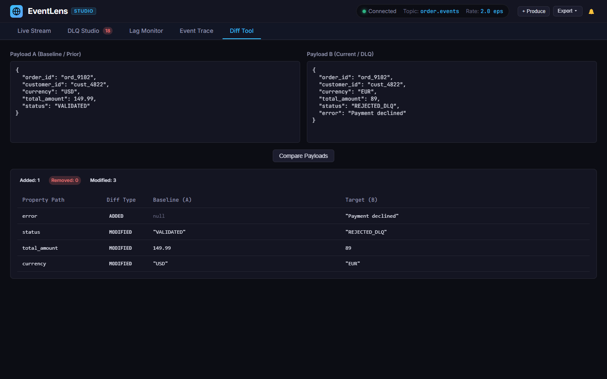Switch to the Live Stream tab
Viewport: 607px width, 379px height.
(x=34, y=31)
